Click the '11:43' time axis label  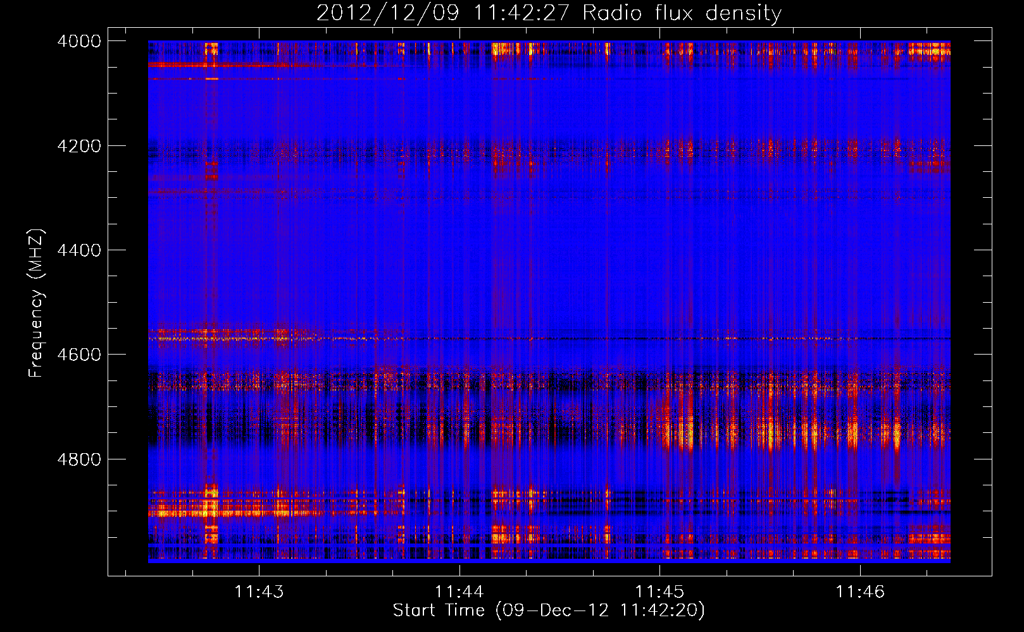coord(259,592)
